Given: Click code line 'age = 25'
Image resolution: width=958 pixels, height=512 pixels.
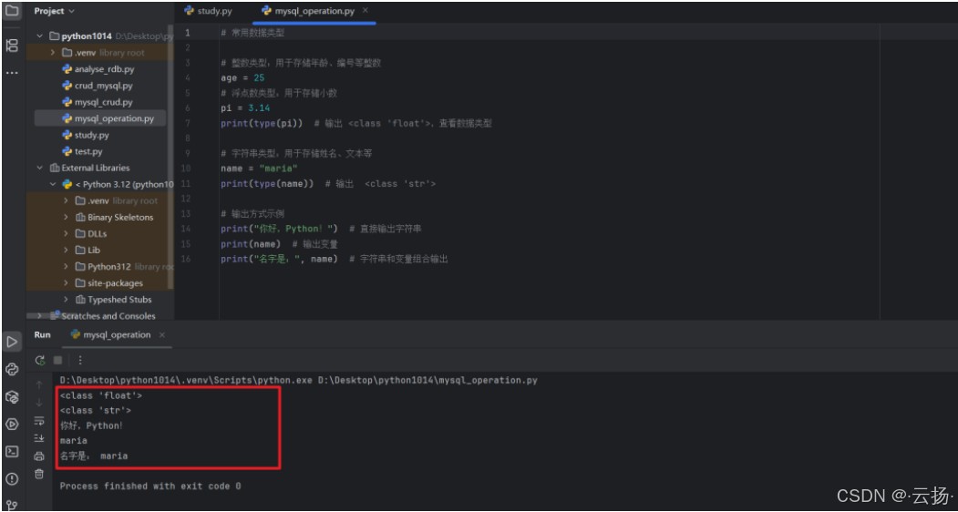Looking at the screenshot, I should click(x=242, y=78).
